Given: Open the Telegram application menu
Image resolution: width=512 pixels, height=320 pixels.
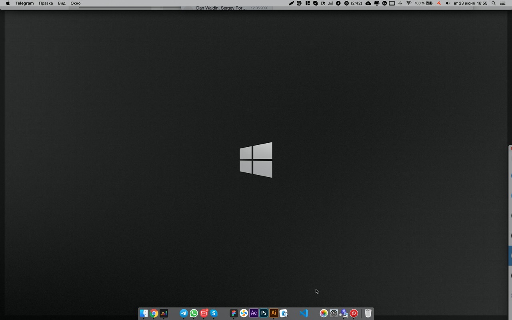Looking at the screenshot, I should (24, 3).
